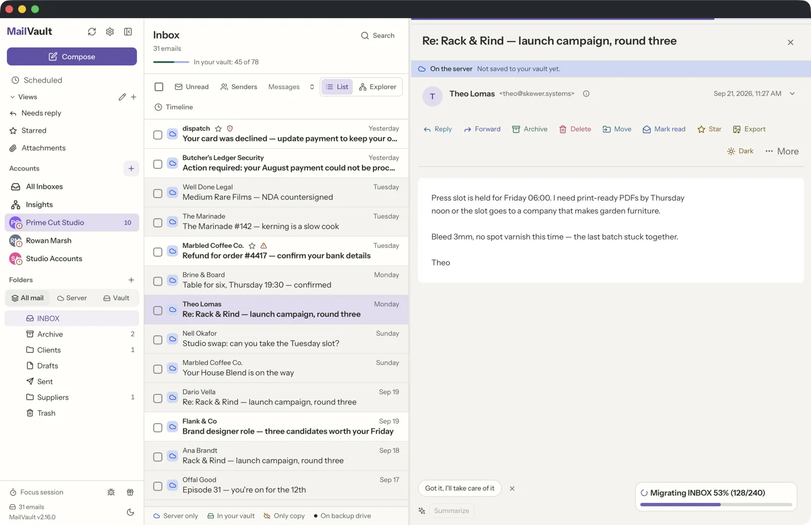Expand message details chevron next to date

(792, 94)
